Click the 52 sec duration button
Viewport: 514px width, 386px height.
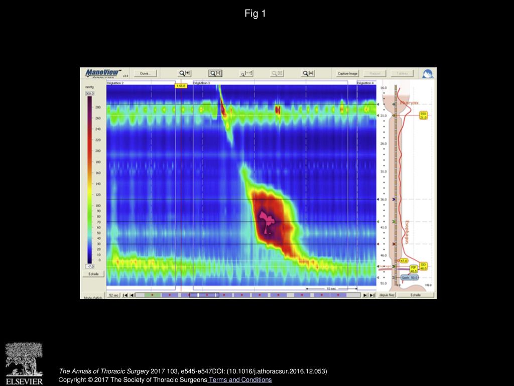pyautogui.click(x=113, y=295)
